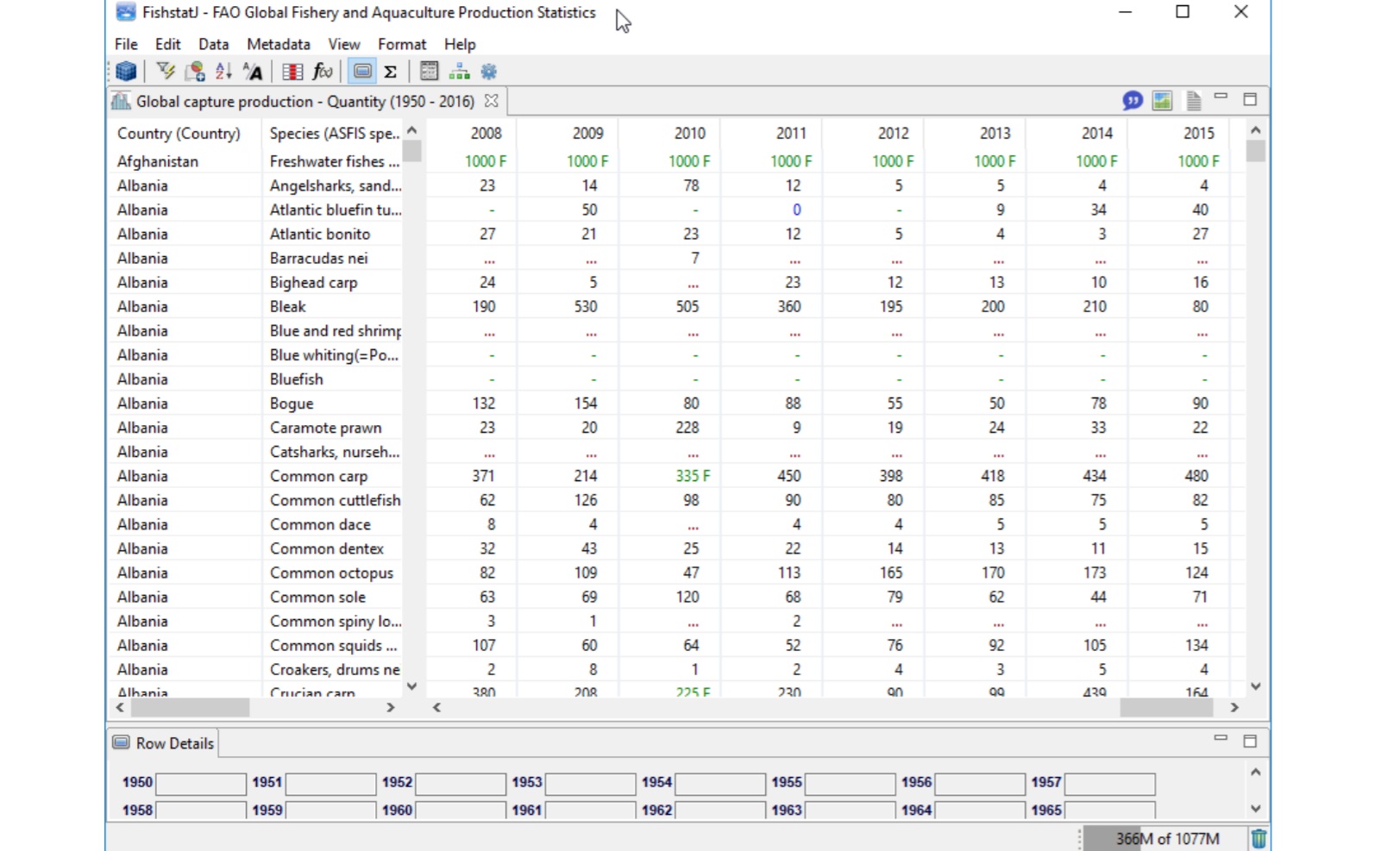Click the 2010 column header

(689, 134)
